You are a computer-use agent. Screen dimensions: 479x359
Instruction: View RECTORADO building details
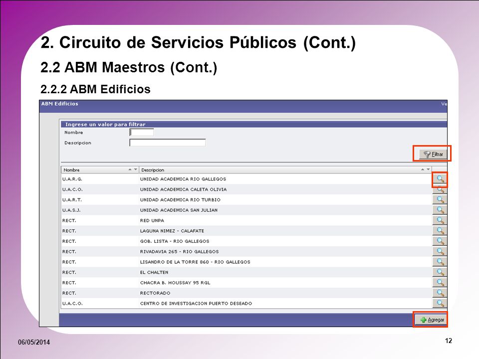click(x=440, y=293)
